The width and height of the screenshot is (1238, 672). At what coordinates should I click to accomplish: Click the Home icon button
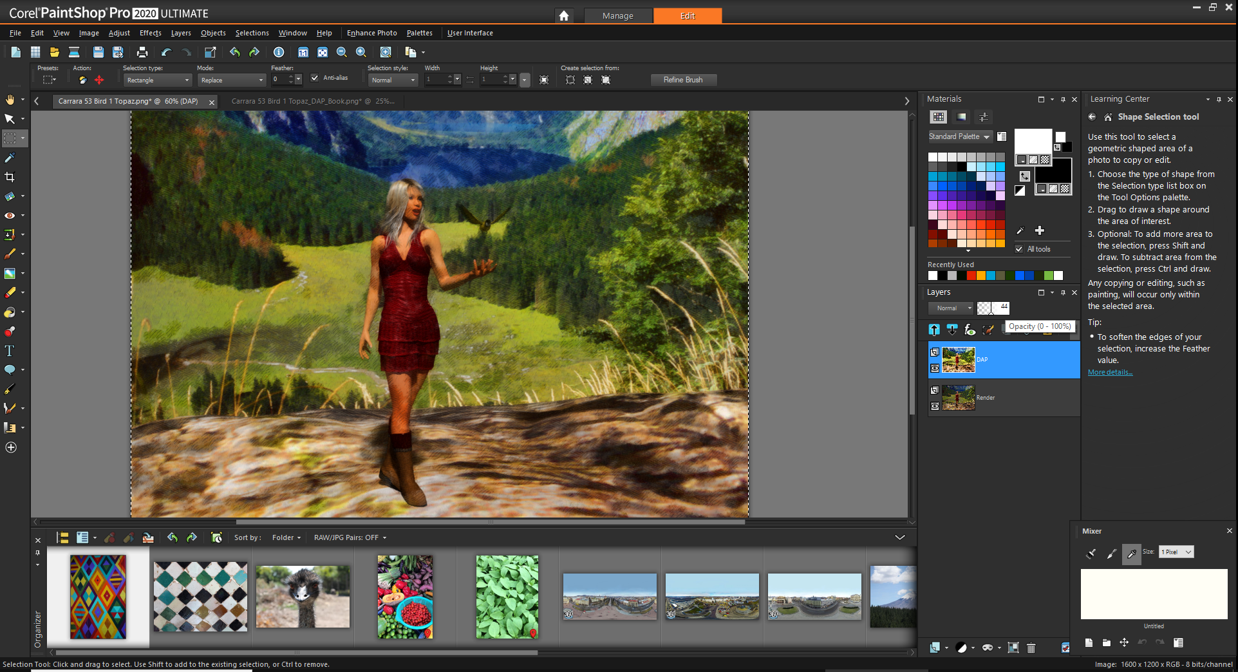pyautogui.click(x=564, y=15)
